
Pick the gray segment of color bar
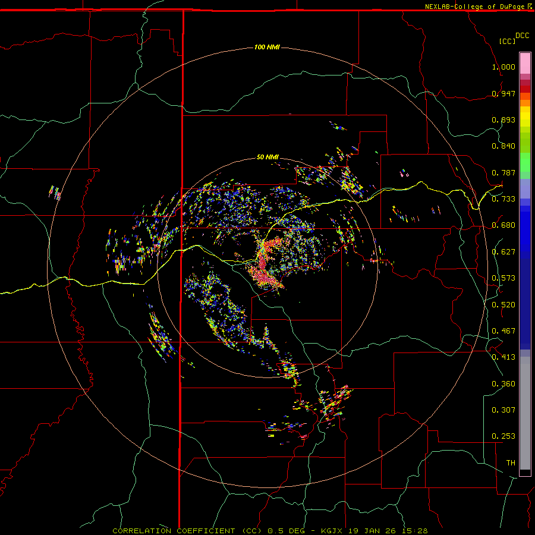pos(525,413)
